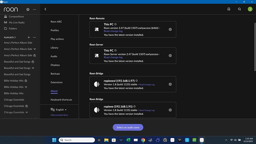
Task: Open Library settings tab
Action: coord(55,48)
